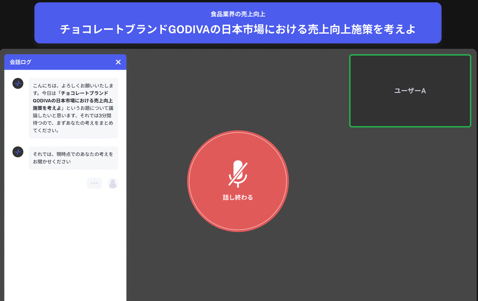Image resolution: width=478 pixels, height=301 pixels.
Task: Close the 会話ログ panel
Action: [x=118, y=62]
